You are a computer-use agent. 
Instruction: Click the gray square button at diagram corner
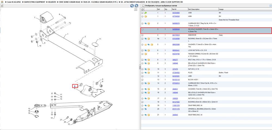(136, 9)
